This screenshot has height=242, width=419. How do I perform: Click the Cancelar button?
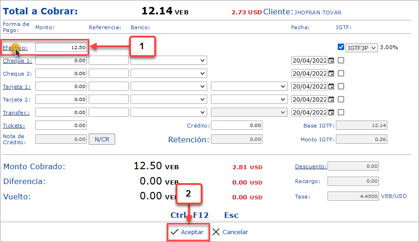click(x=230, y=232)
